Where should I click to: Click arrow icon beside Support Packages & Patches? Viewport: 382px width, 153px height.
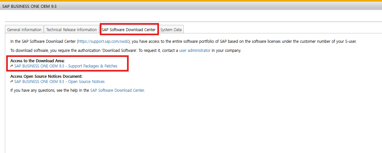[12, 66]
